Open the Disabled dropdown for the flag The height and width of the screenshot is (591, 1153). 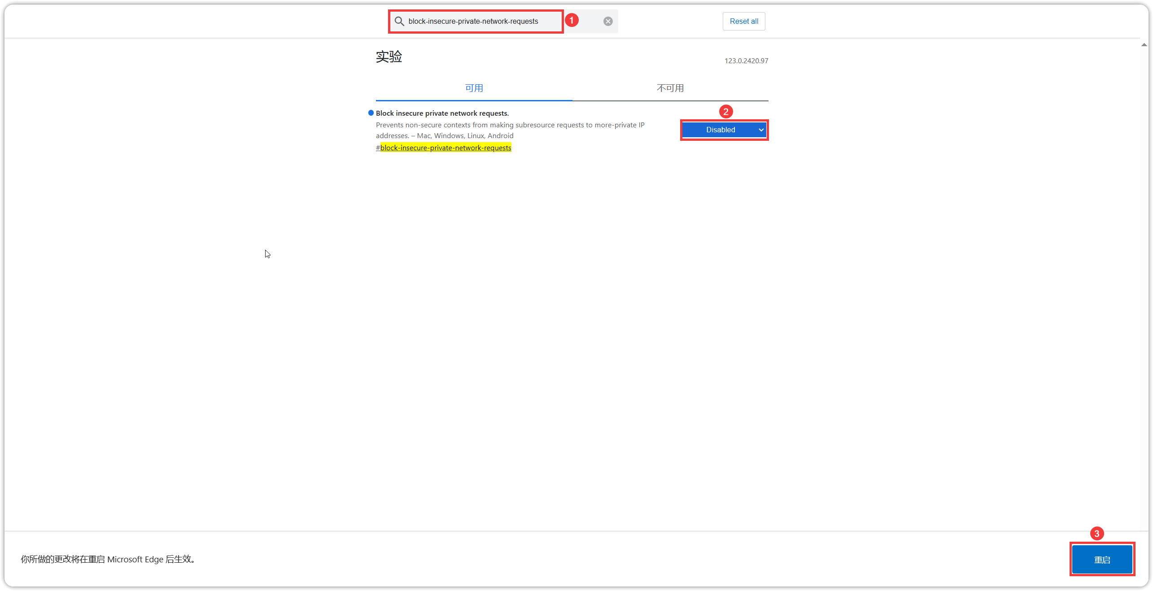(724, 130)
